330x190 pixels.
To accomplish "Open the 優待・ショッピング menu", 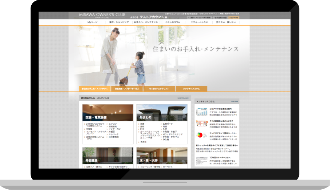I will point(119,22).
